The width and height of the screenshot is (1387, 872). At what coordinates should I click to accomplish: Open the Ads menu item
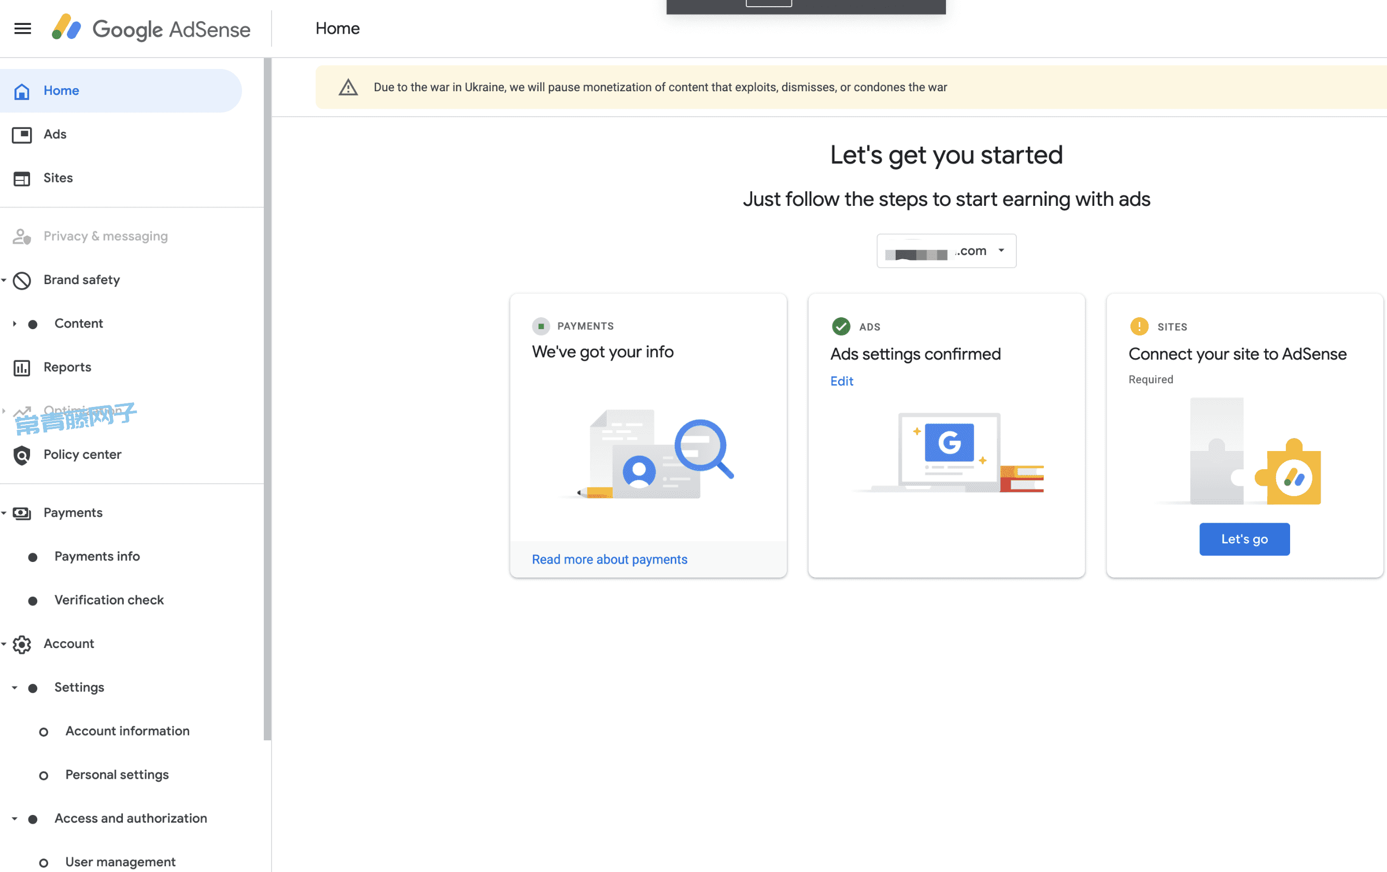pyautogui.click(x=55, y=134)
